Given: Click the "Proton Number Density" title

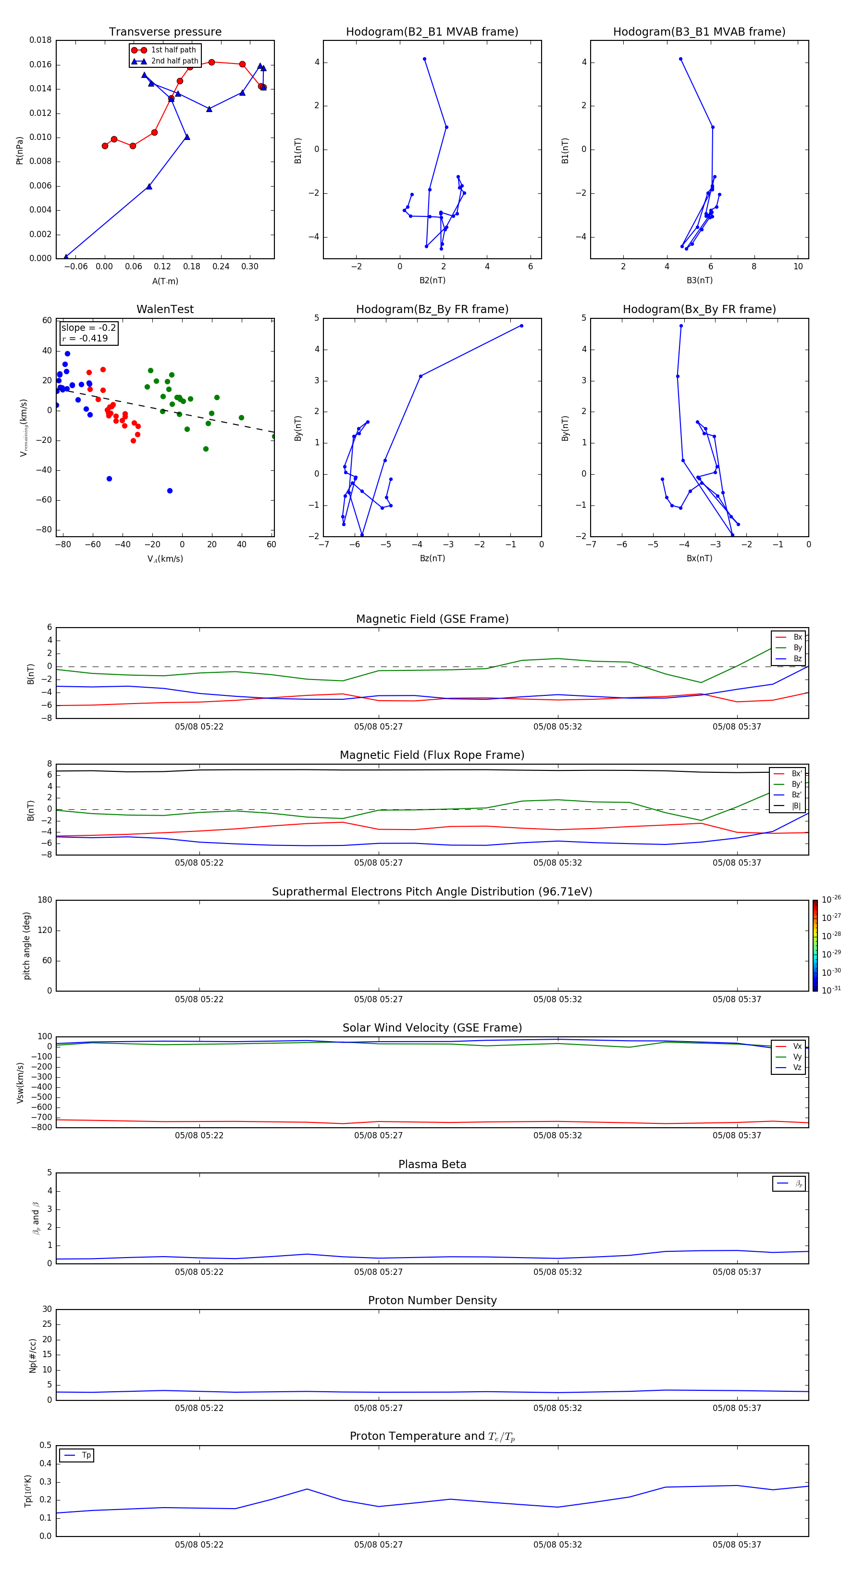Looking at the screenshot, I should tap(432, 1300).
